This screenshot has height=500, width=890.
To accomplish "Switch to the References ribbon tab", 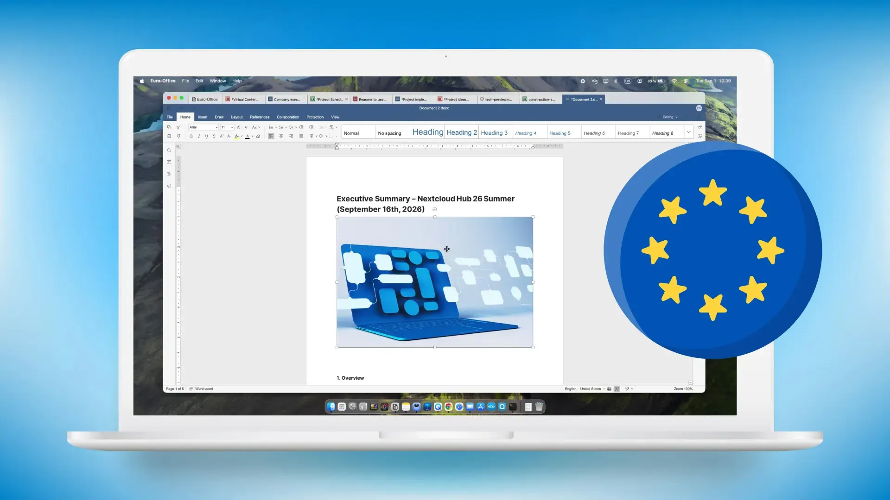I will (x=260, y=117).
